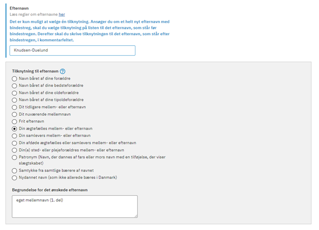Pick 'Dit nuværende mellemnavn' radio button

14,114
